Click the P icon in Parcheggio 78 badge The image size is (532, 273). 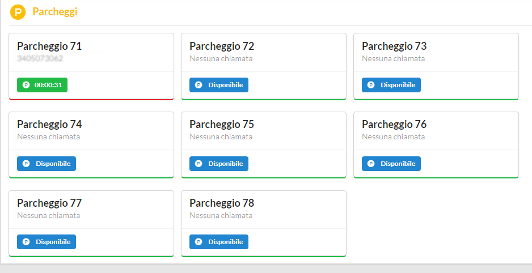pyautogui.click(x=199, y=242)
